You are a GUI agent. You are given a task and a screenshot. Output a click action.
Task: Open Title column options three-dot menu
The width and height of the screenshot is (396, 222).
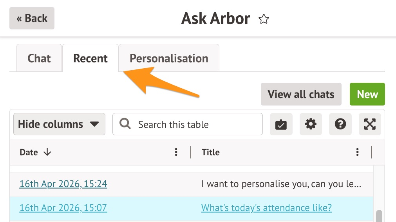(x=357, y=152)
